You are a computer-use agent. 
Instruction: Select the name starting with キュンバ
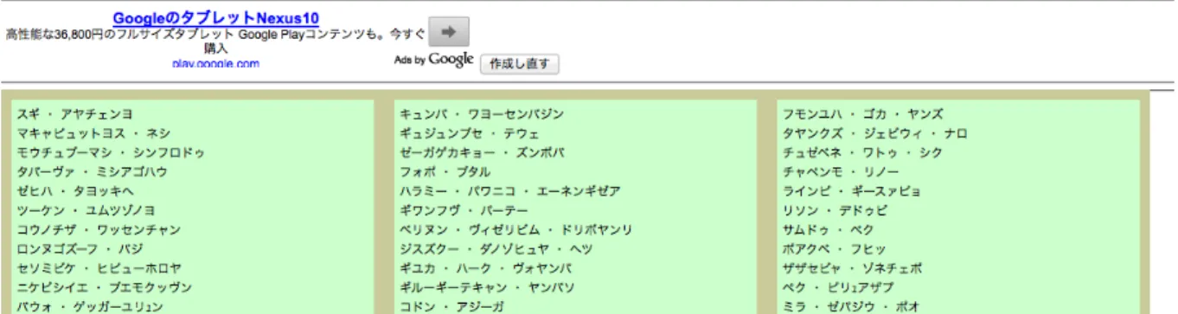(481, 114)
